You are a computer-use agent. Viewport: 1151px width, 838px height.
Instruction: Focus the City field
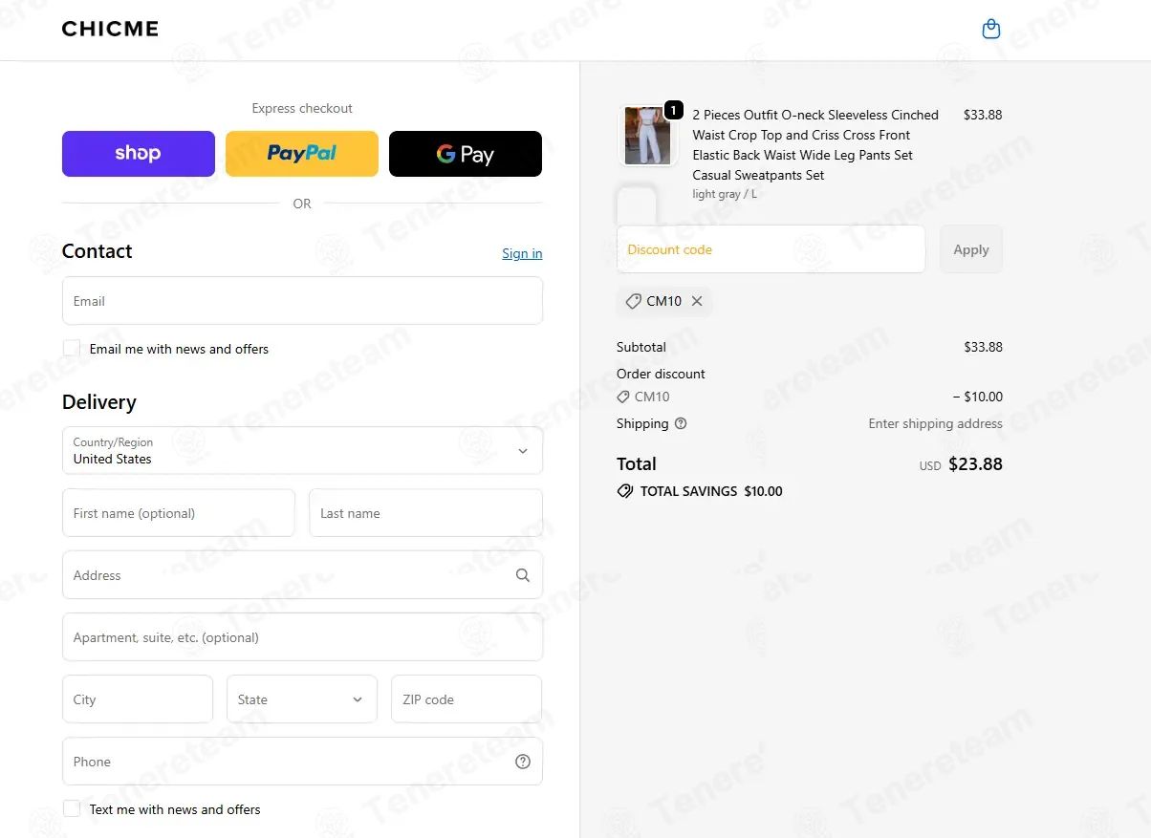138,699
